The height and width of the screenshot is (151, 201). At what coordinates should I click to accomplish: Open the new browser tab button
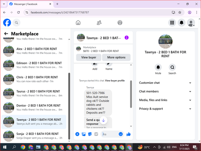click(x=57, y=4)
